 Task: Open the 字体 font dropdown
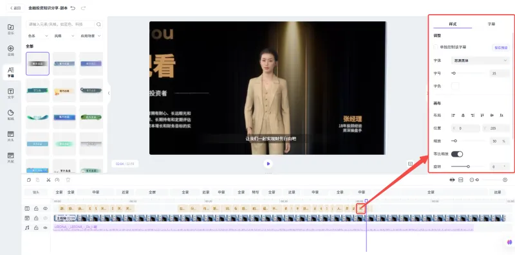click(x=480, y=60)
